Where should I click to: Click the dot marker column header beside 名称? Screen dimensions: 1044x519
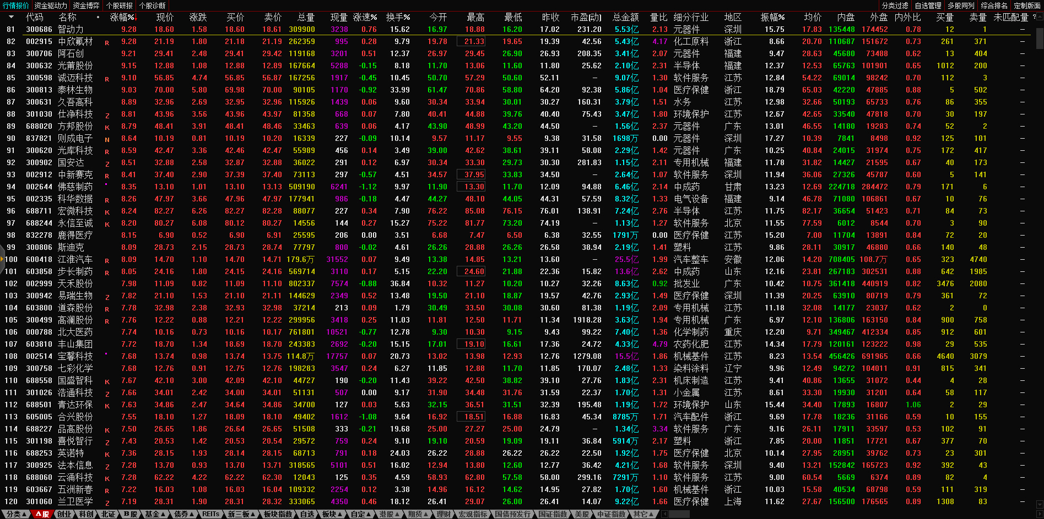click(98, 17)
